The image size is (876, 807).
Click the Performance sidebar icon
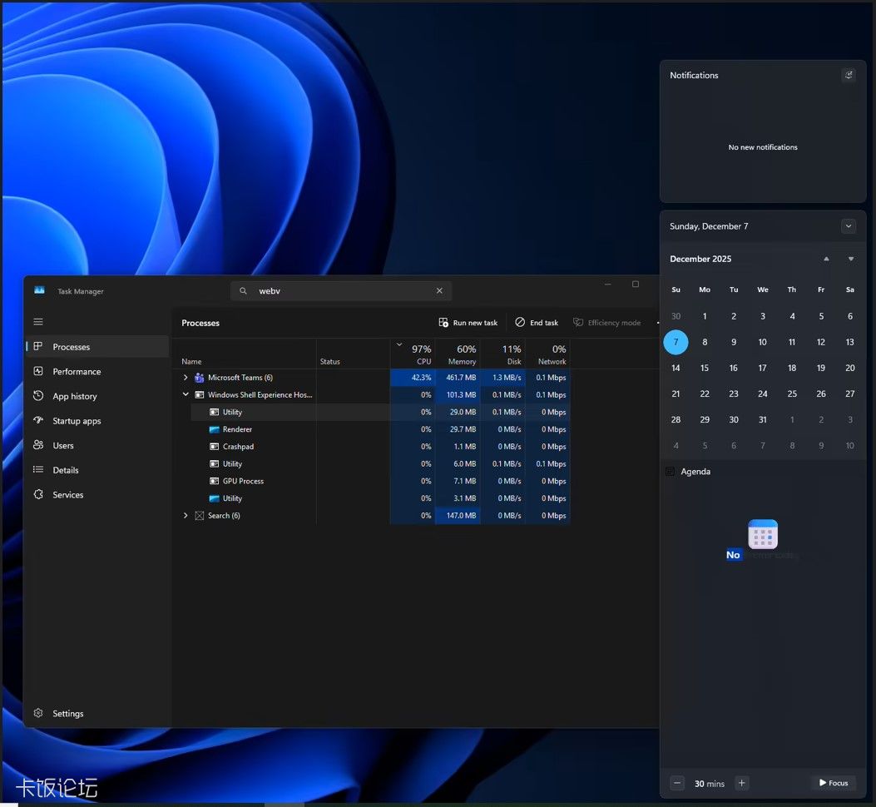point(38,372)
